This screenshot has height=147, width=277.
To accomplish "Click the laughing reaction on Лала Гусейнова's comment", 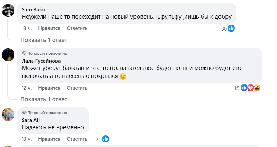I will click(x=257, y=88).
